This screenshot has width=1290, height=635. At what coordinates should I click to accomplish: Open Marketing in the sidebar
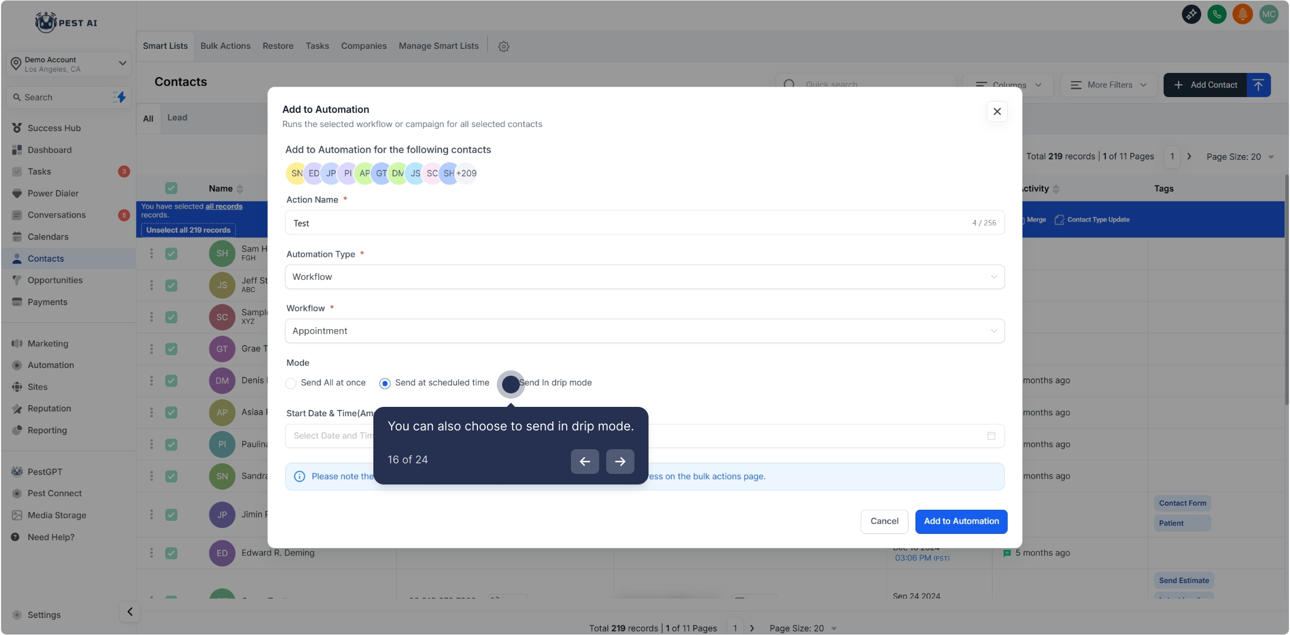click(48, 343)
